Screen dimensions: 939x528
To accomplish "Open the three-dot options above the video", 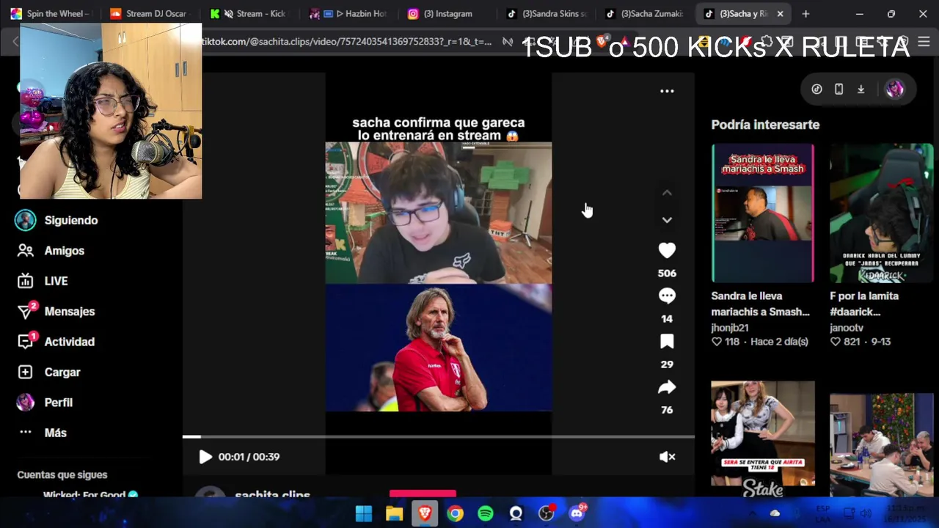I will (x=667, y=91).
